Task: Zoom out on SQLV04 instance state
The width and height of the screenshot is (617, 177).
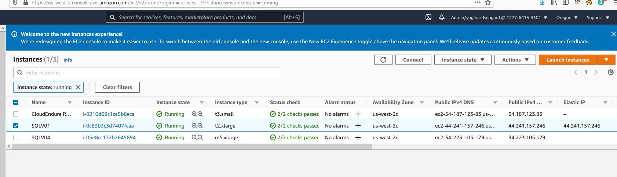Action: point(200,137)
